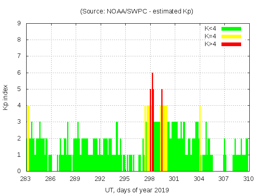Click the NOAA/SWPC source title text
Image resolution: width=262 pixels, height=196 pixels.
[x=137, y=11]
